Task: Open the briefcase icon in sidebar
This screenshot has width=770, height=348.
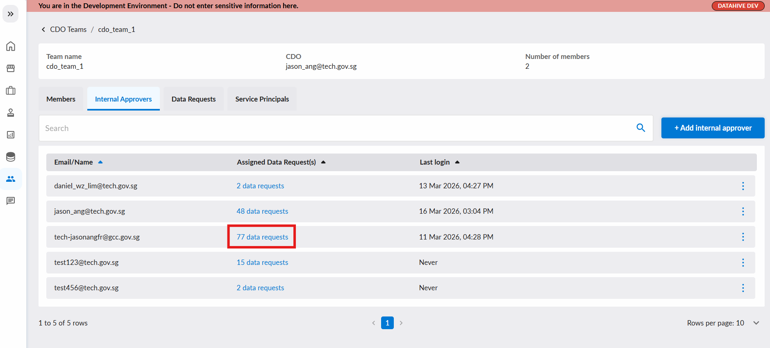Action: (x=11, y=90)
